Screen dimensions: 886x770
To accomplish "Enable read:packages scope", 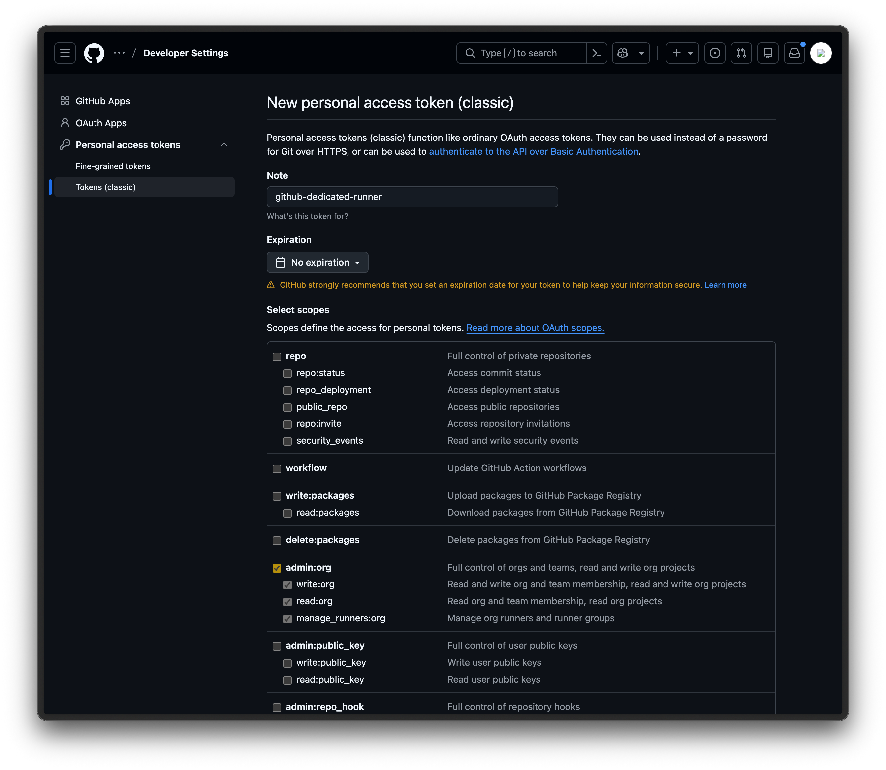I will [x=287, y=513].
